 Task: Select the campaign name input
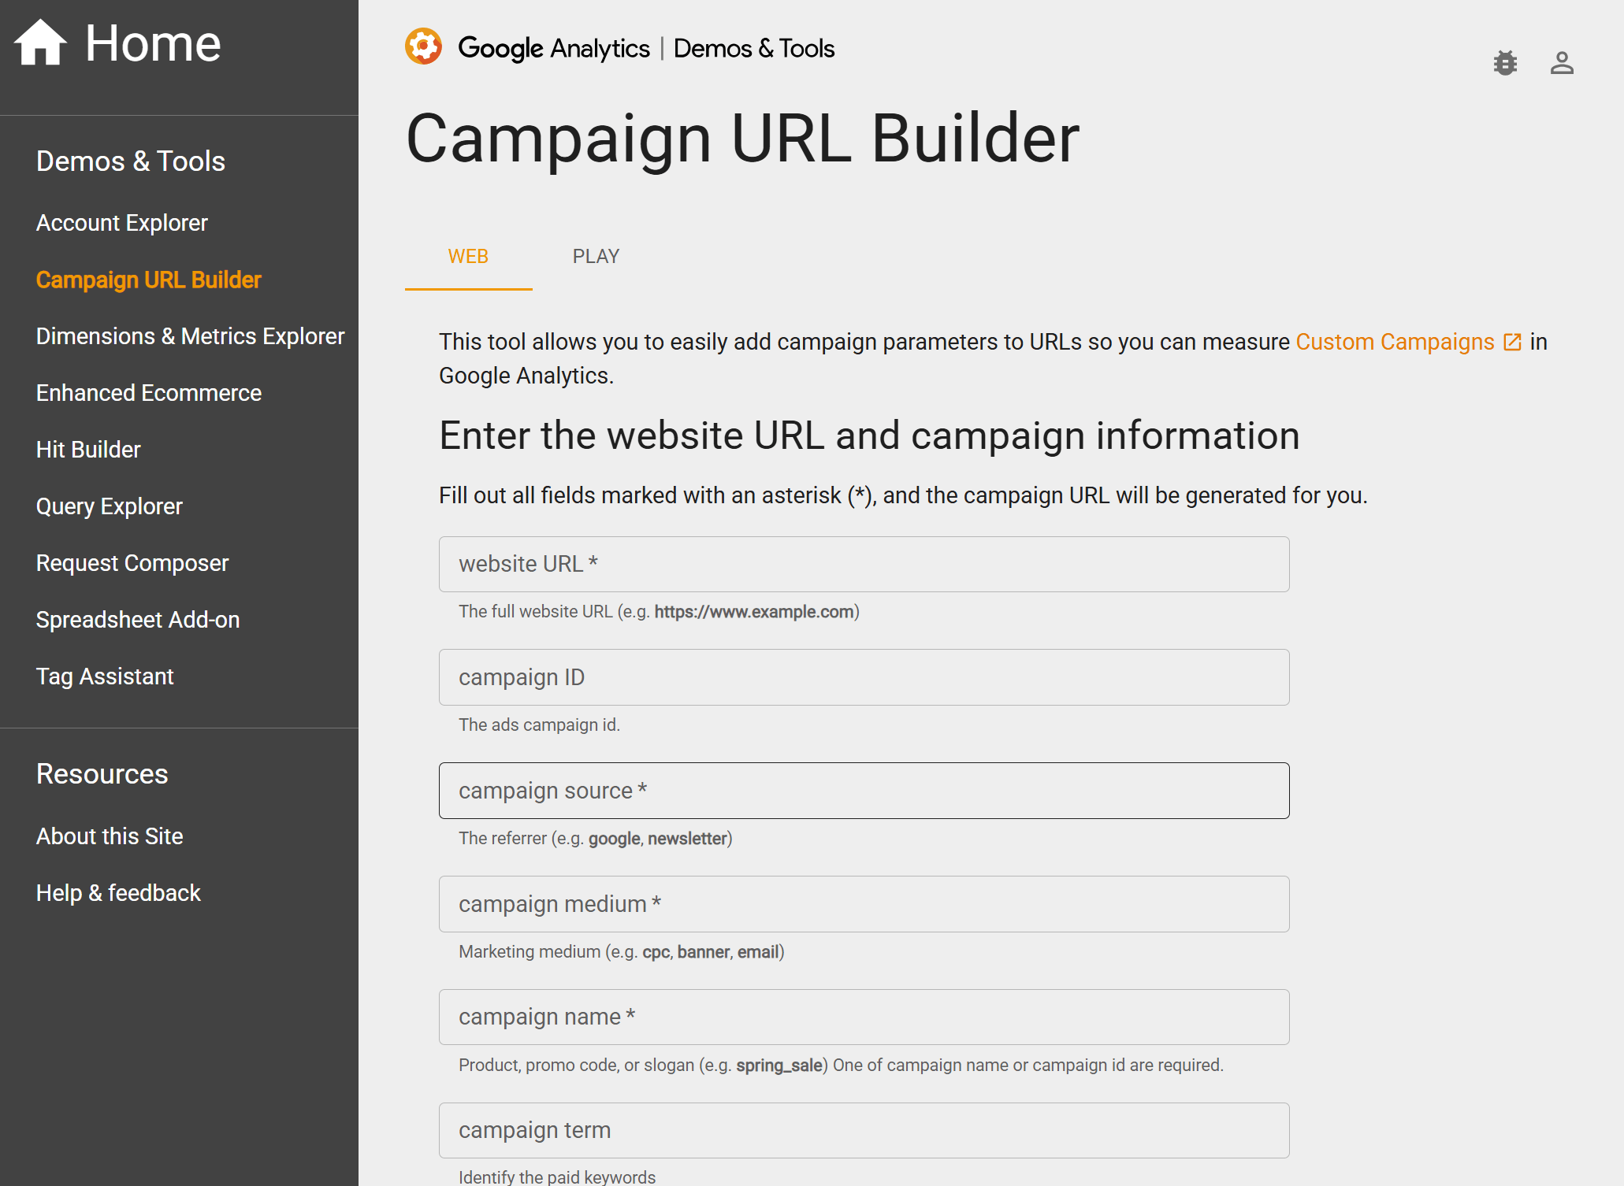[864, 1017]
